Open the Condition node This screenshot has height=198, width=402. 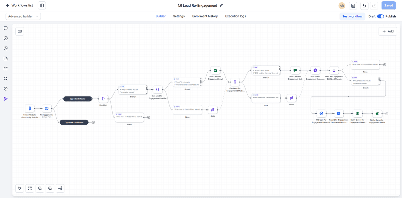click(103, 99)
